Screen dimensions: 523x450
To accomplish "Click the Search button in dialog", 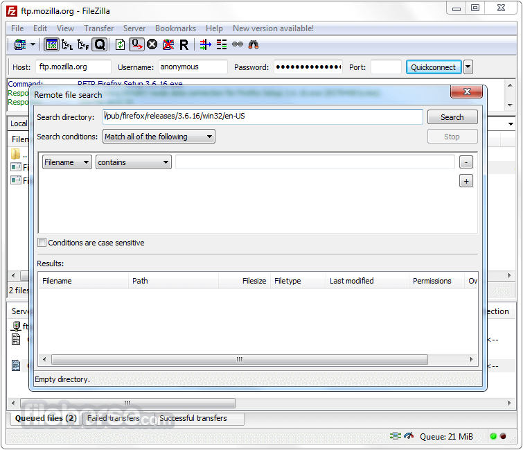I will [452, 117].
